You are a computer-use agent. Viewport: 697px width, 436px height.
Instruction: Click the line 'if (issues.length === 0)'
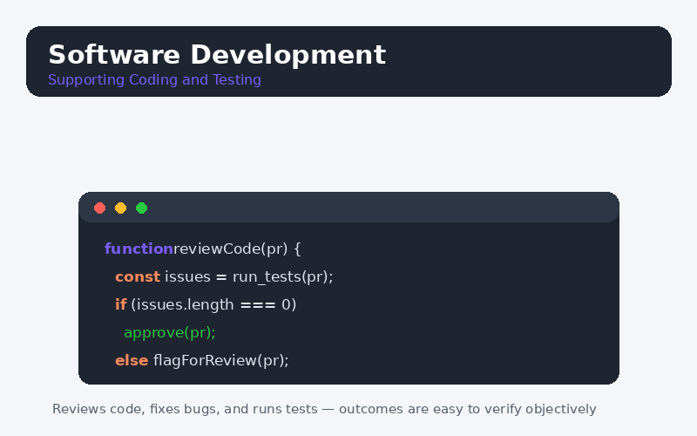coord(206,304)
